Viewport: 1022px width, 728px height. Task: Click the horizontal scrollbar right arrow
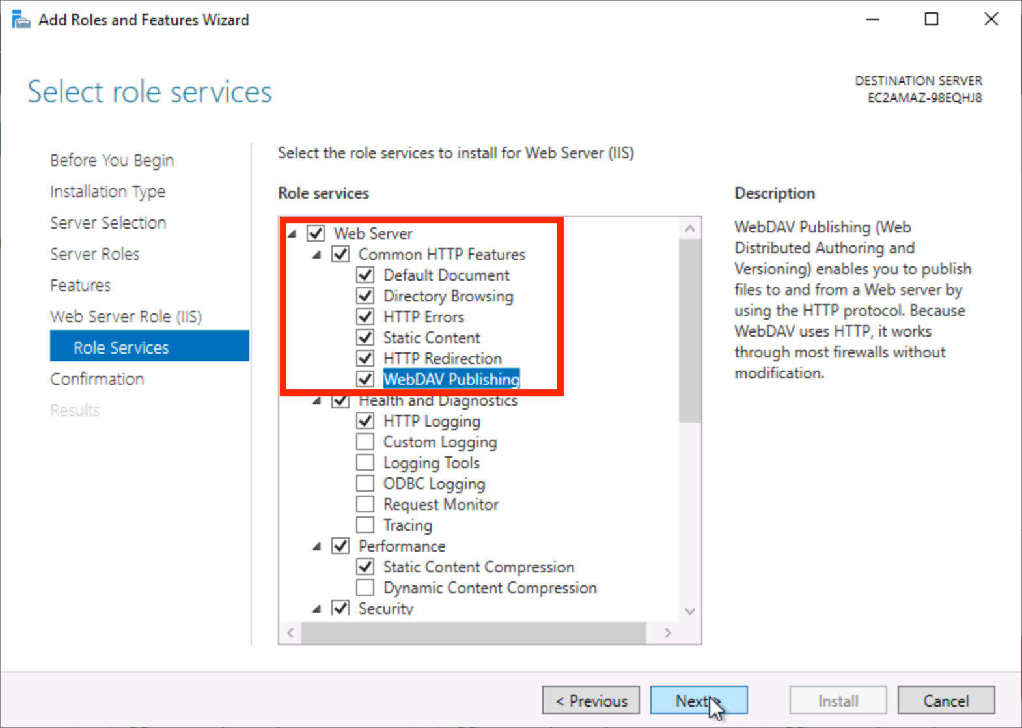click(668, 633)
